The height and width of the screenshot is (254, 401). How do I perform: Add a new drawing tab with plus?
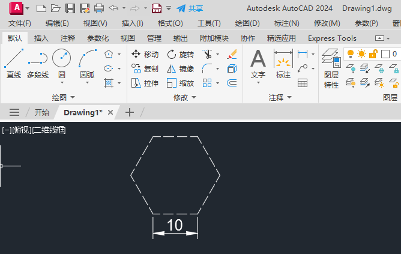point(130,112)
